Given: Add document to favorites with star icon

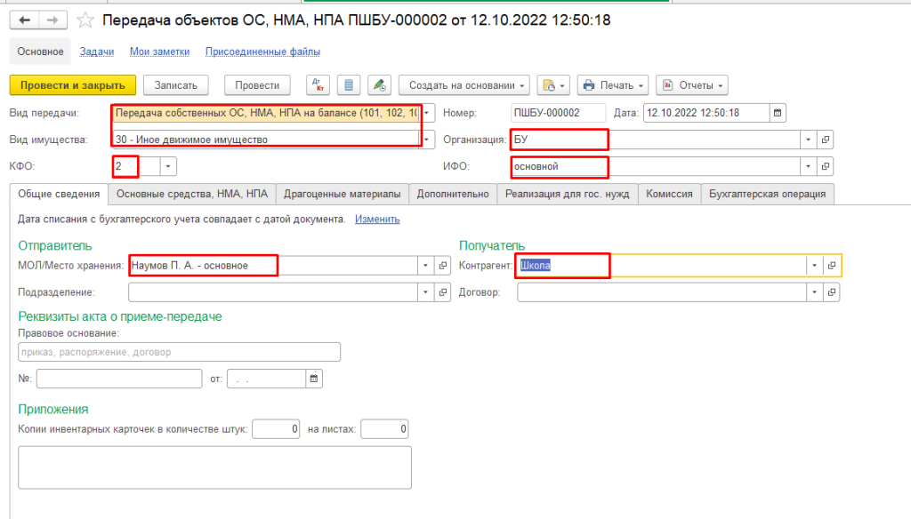Looking at the screenshot, I should point(85,20).
